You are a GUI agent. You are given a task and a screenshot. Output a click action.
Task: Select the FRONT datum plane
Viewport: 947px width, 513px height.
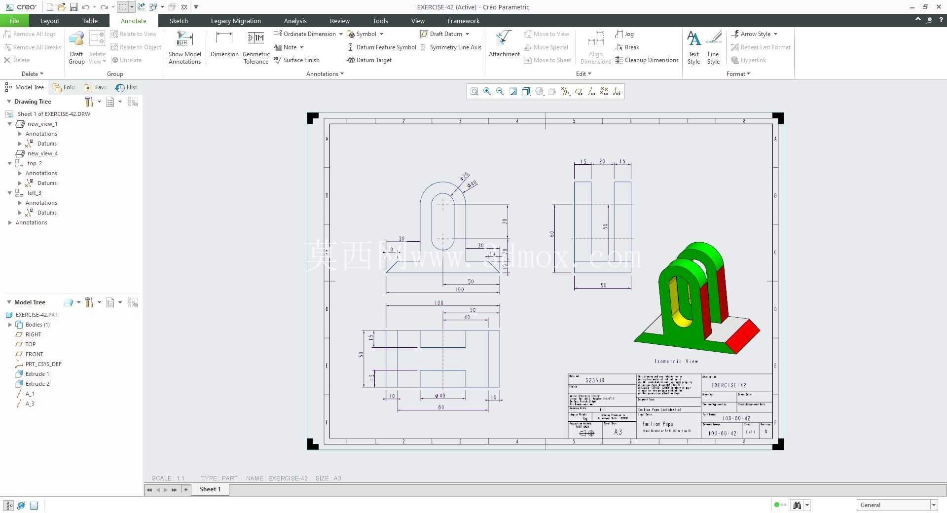[x=30, y=354]
